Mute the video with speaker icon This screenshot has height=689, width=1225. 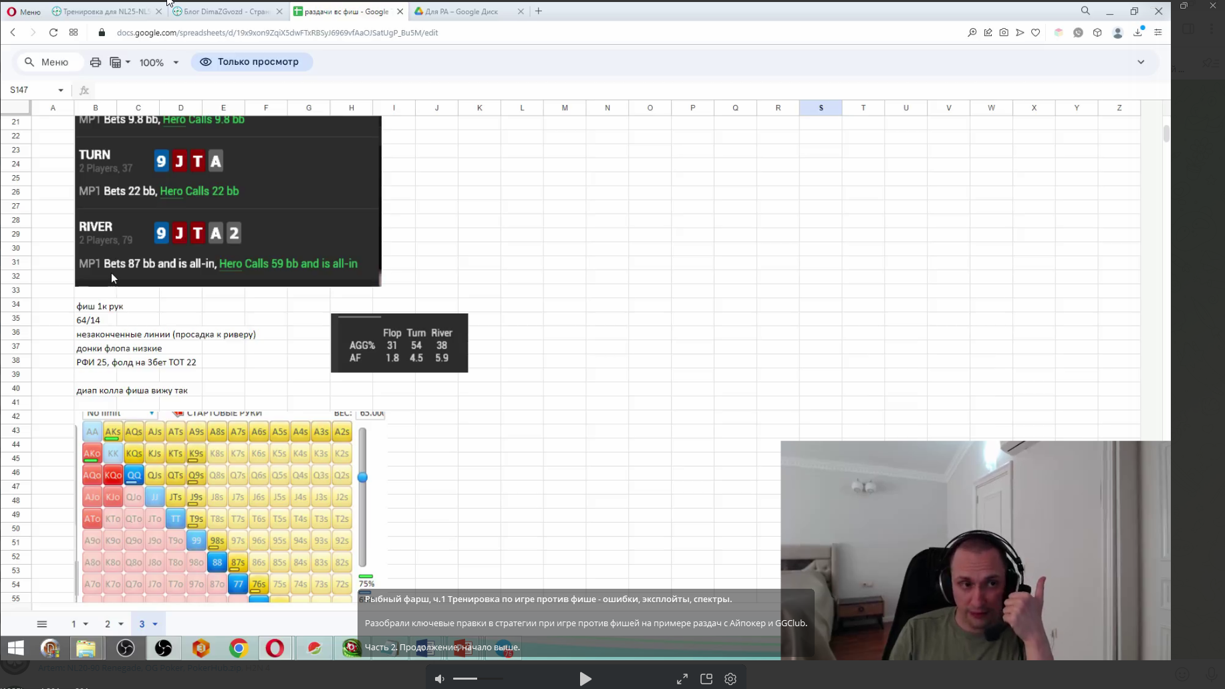[440, 679]
